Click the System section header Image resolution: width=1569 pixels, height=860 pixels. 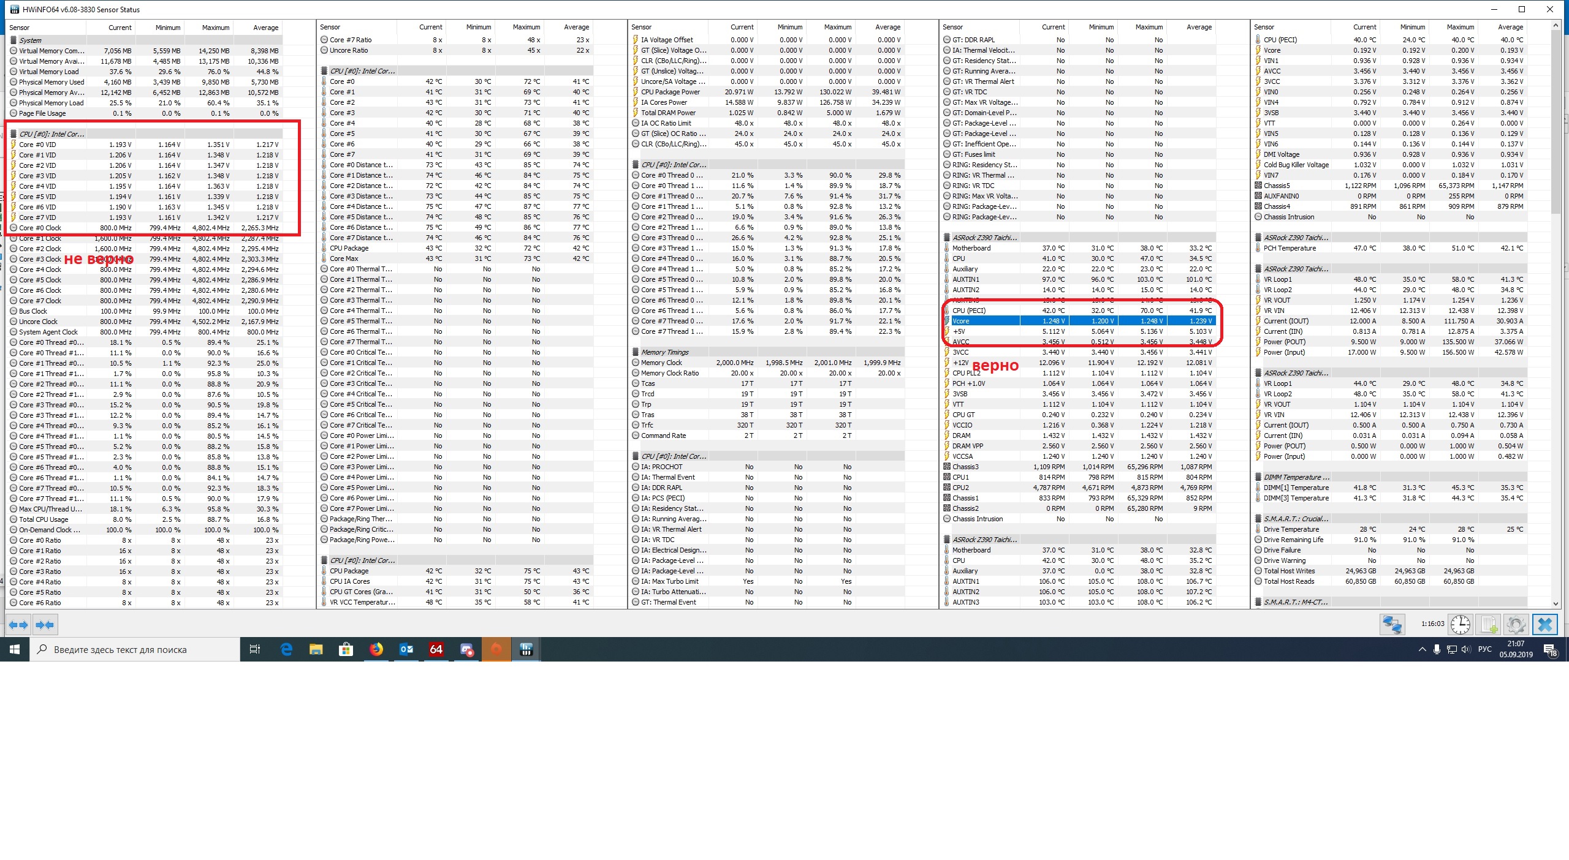click(x=31, y=40)
